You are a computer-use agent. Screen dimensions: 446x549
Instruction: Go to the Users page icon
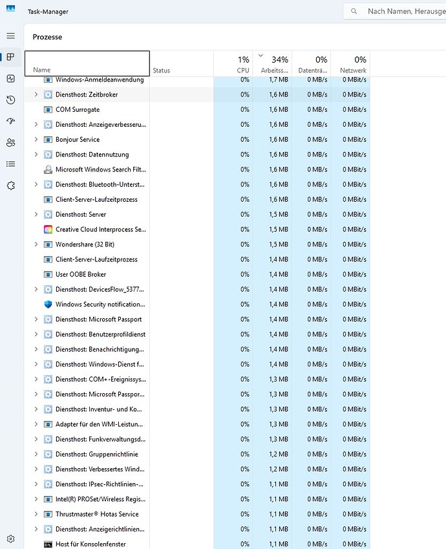10,142
